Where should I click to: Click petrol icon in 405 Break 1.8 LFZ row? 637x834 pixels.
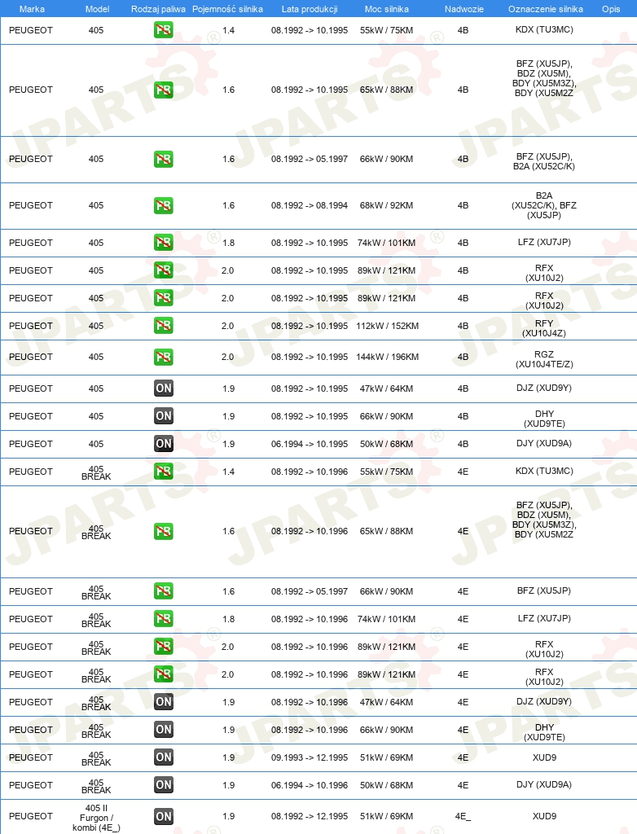click(164, 619)
